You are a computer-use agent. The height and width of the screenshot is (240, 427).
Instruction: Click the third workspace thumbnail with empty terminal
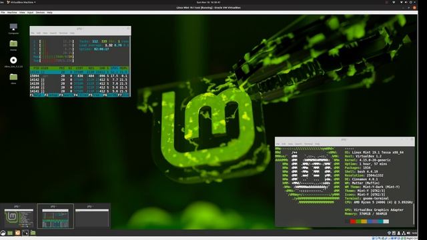92,216
